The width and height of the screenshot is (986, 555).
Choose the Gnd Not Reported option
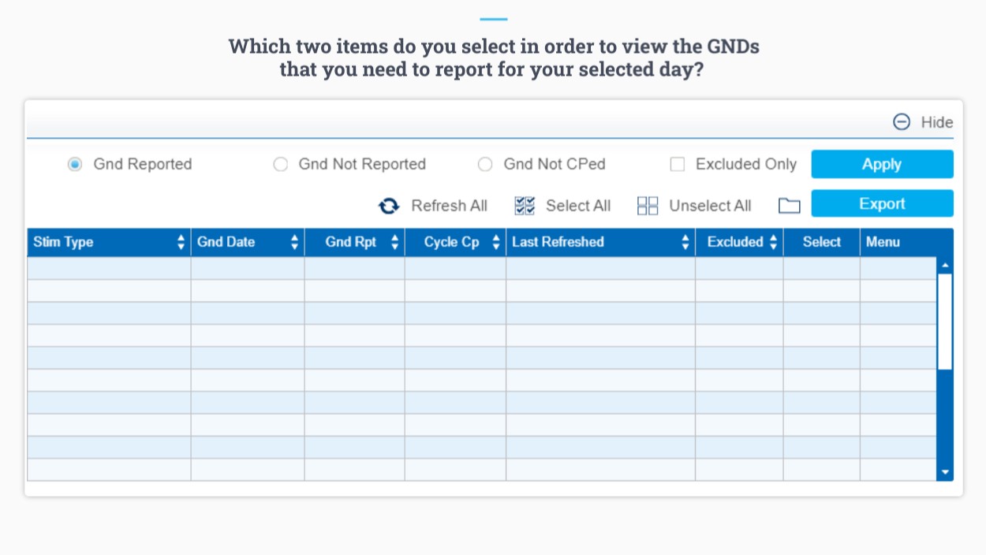[280, 164]
